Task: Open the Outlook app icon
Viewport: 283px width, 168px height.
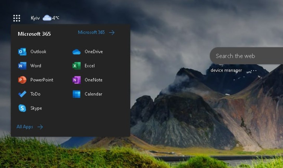Action: click(x=22, y=52)
